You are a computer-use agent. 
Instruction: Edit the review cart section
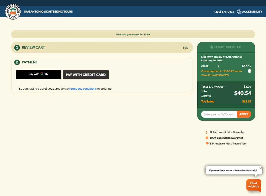(185, 48)
